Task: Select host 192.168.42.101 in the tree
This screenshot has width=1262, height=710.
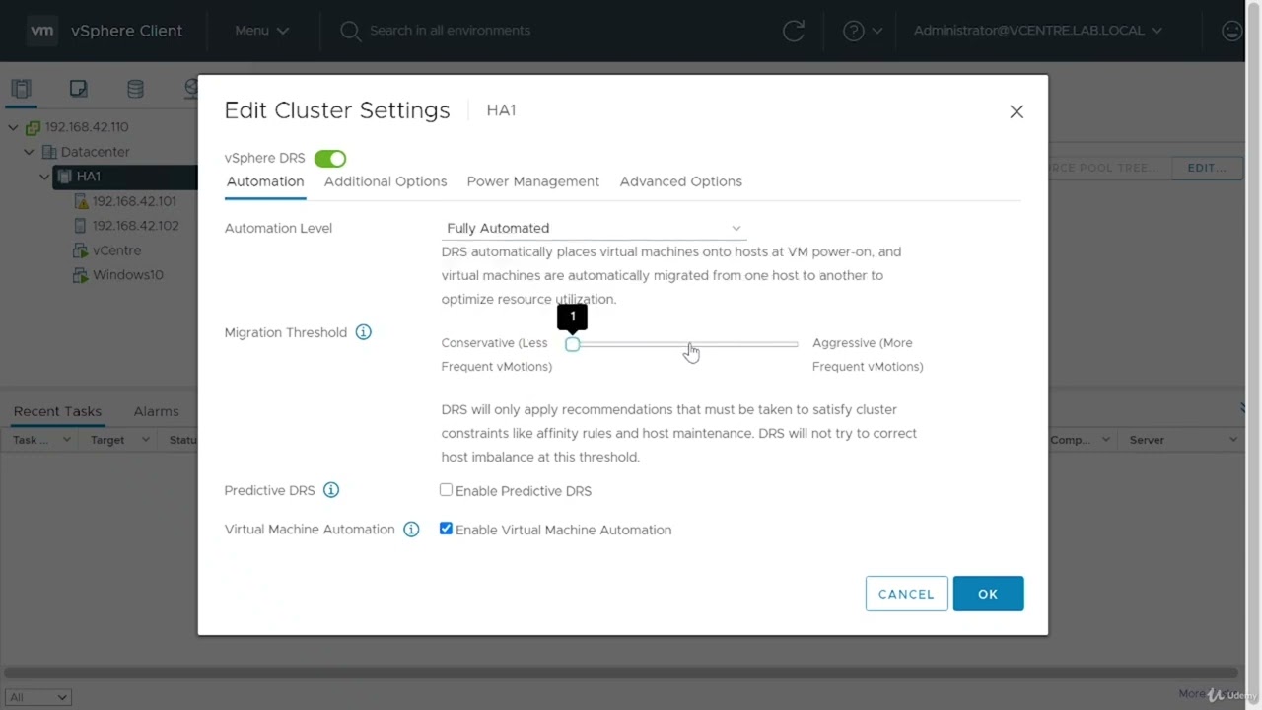Action: 134,201
